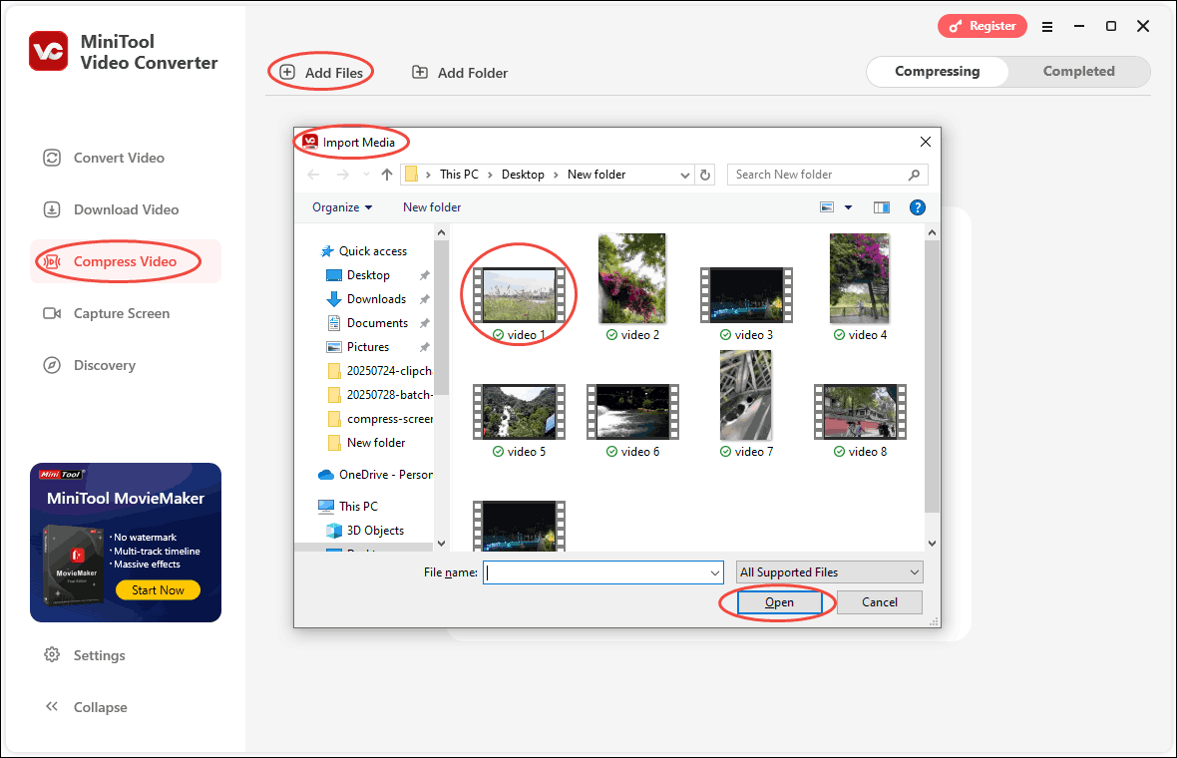Click the Register button

(981, 26)
